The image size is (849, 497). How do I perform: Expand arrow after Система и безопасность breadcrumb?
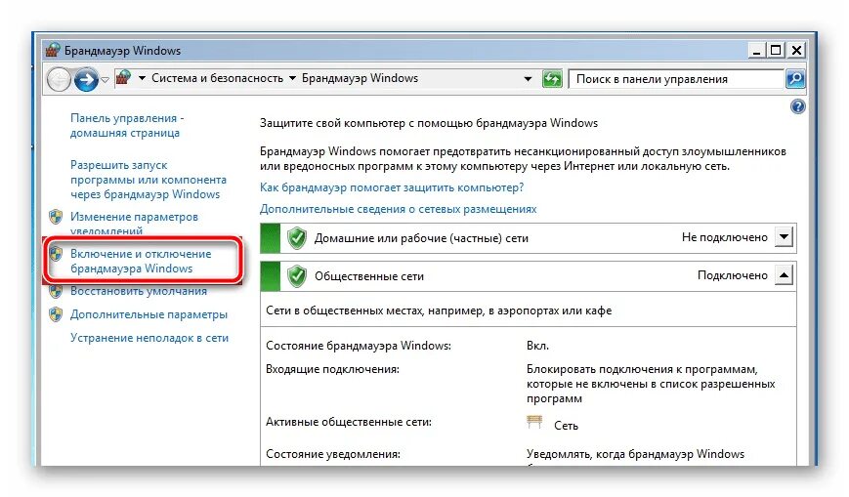pyautogui.click(x=292, y=78)
